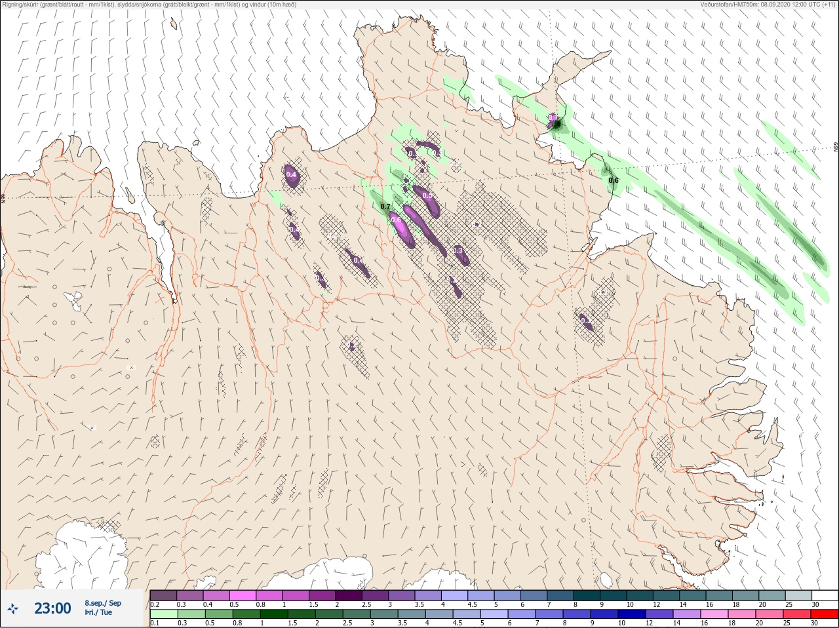Click the black 0.6 value near east coast
Viewport: 839px width, 628px height.
(x=614, y=180)
